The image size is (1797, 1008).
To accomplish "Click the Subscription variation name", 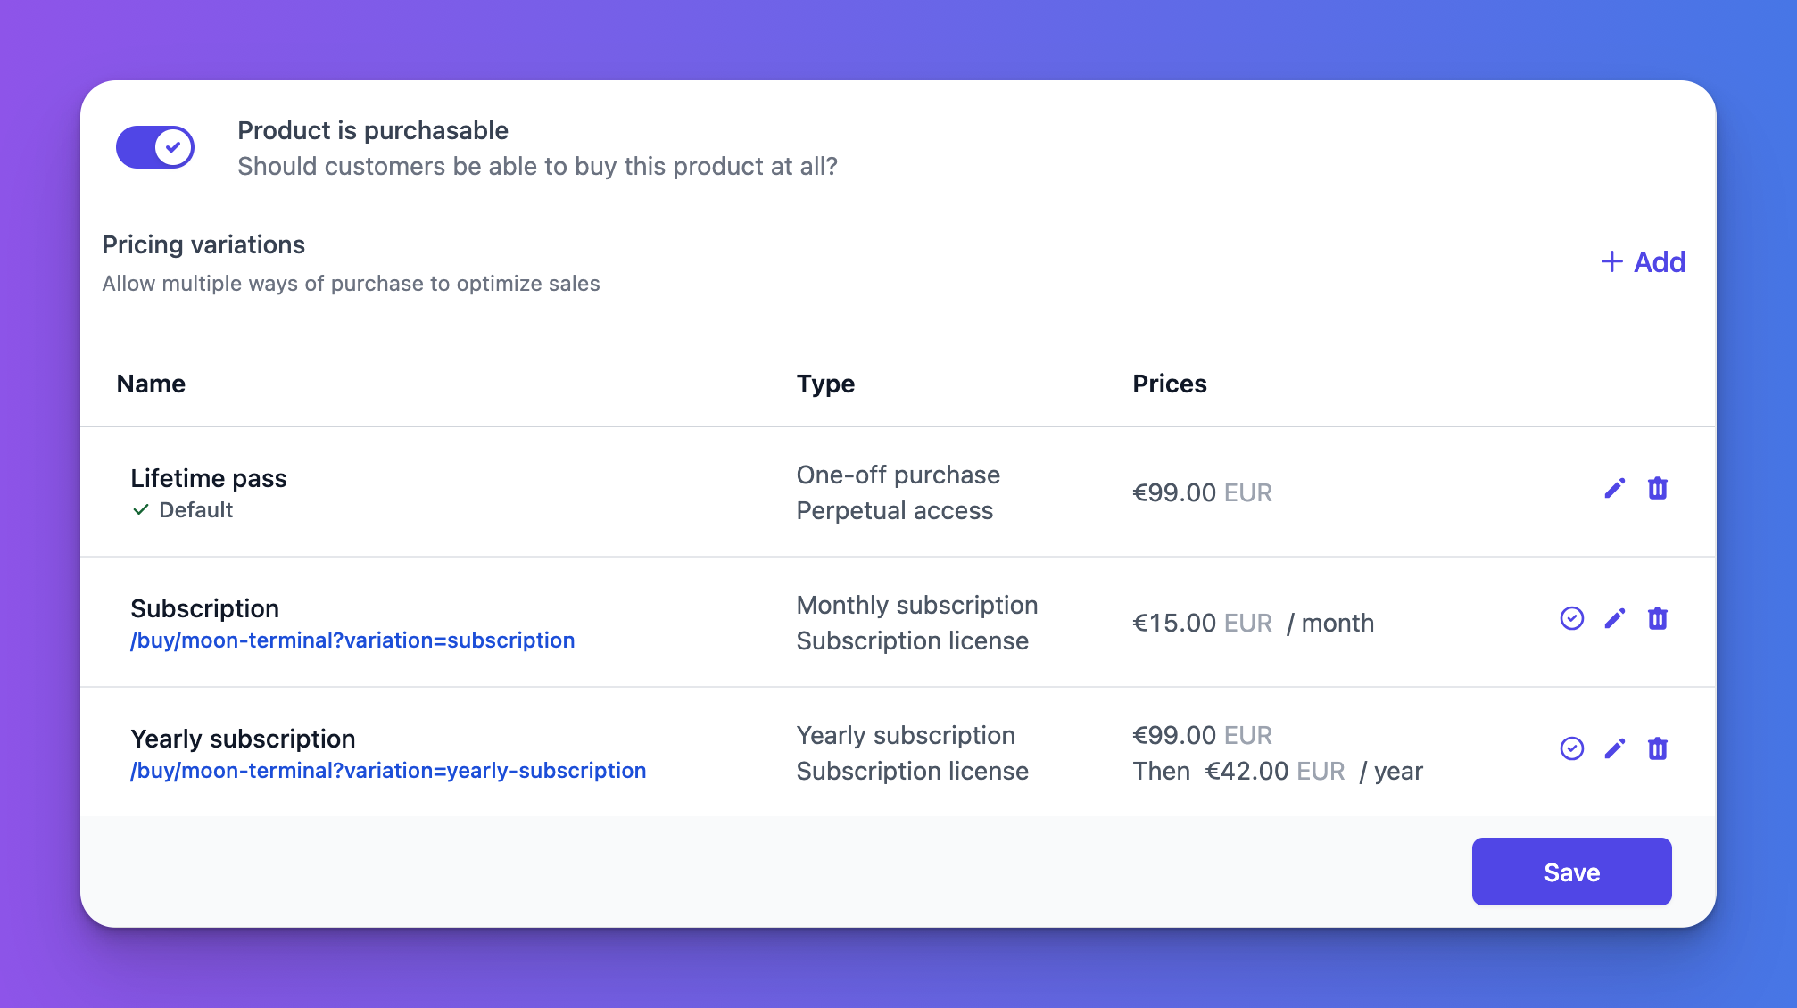I will [204, 608].
